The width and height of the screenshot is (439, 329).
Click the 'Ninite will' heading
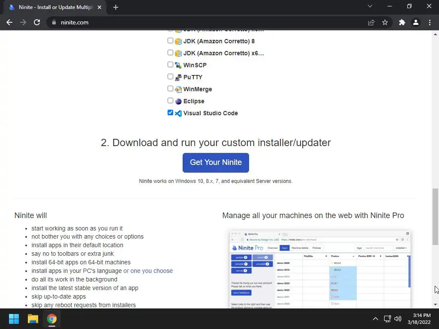(x=30, y=215)
